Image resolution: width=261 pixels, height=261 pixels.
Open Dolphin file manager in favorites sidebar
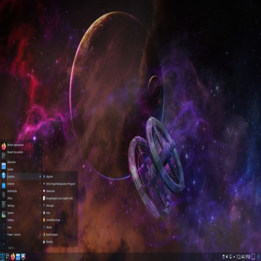point(3,166)
